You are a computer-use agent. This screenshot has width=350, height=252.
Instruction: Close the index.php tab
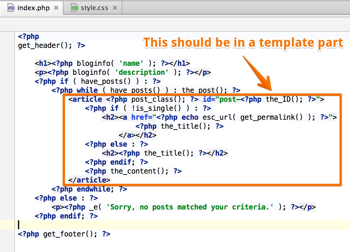(x=56, y=8)
